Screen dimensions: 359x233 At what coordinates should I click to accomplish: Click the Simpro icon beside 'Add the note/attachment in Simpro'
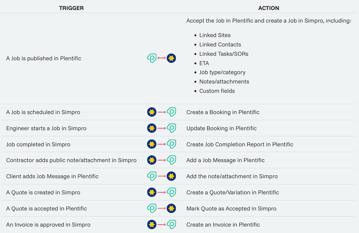point(171,176)
